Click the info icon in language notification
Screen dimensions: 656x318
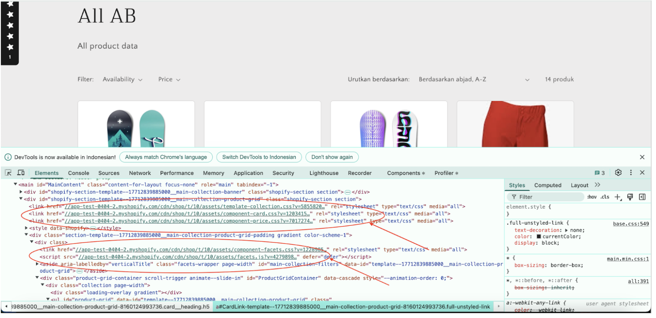click(x=8, y=157)
